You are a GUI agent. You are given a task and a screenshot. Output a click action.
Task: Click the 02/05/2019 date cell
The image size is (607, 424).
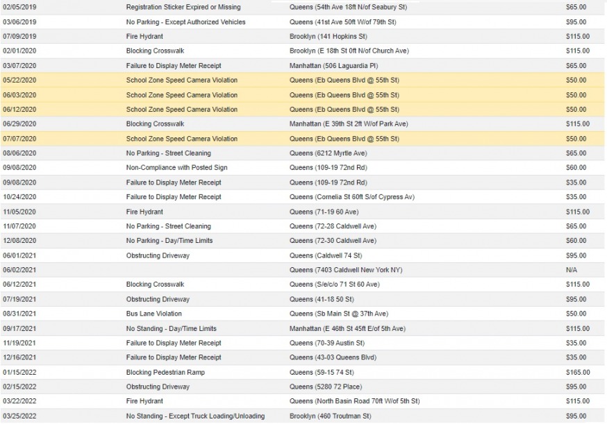(19, 7)
